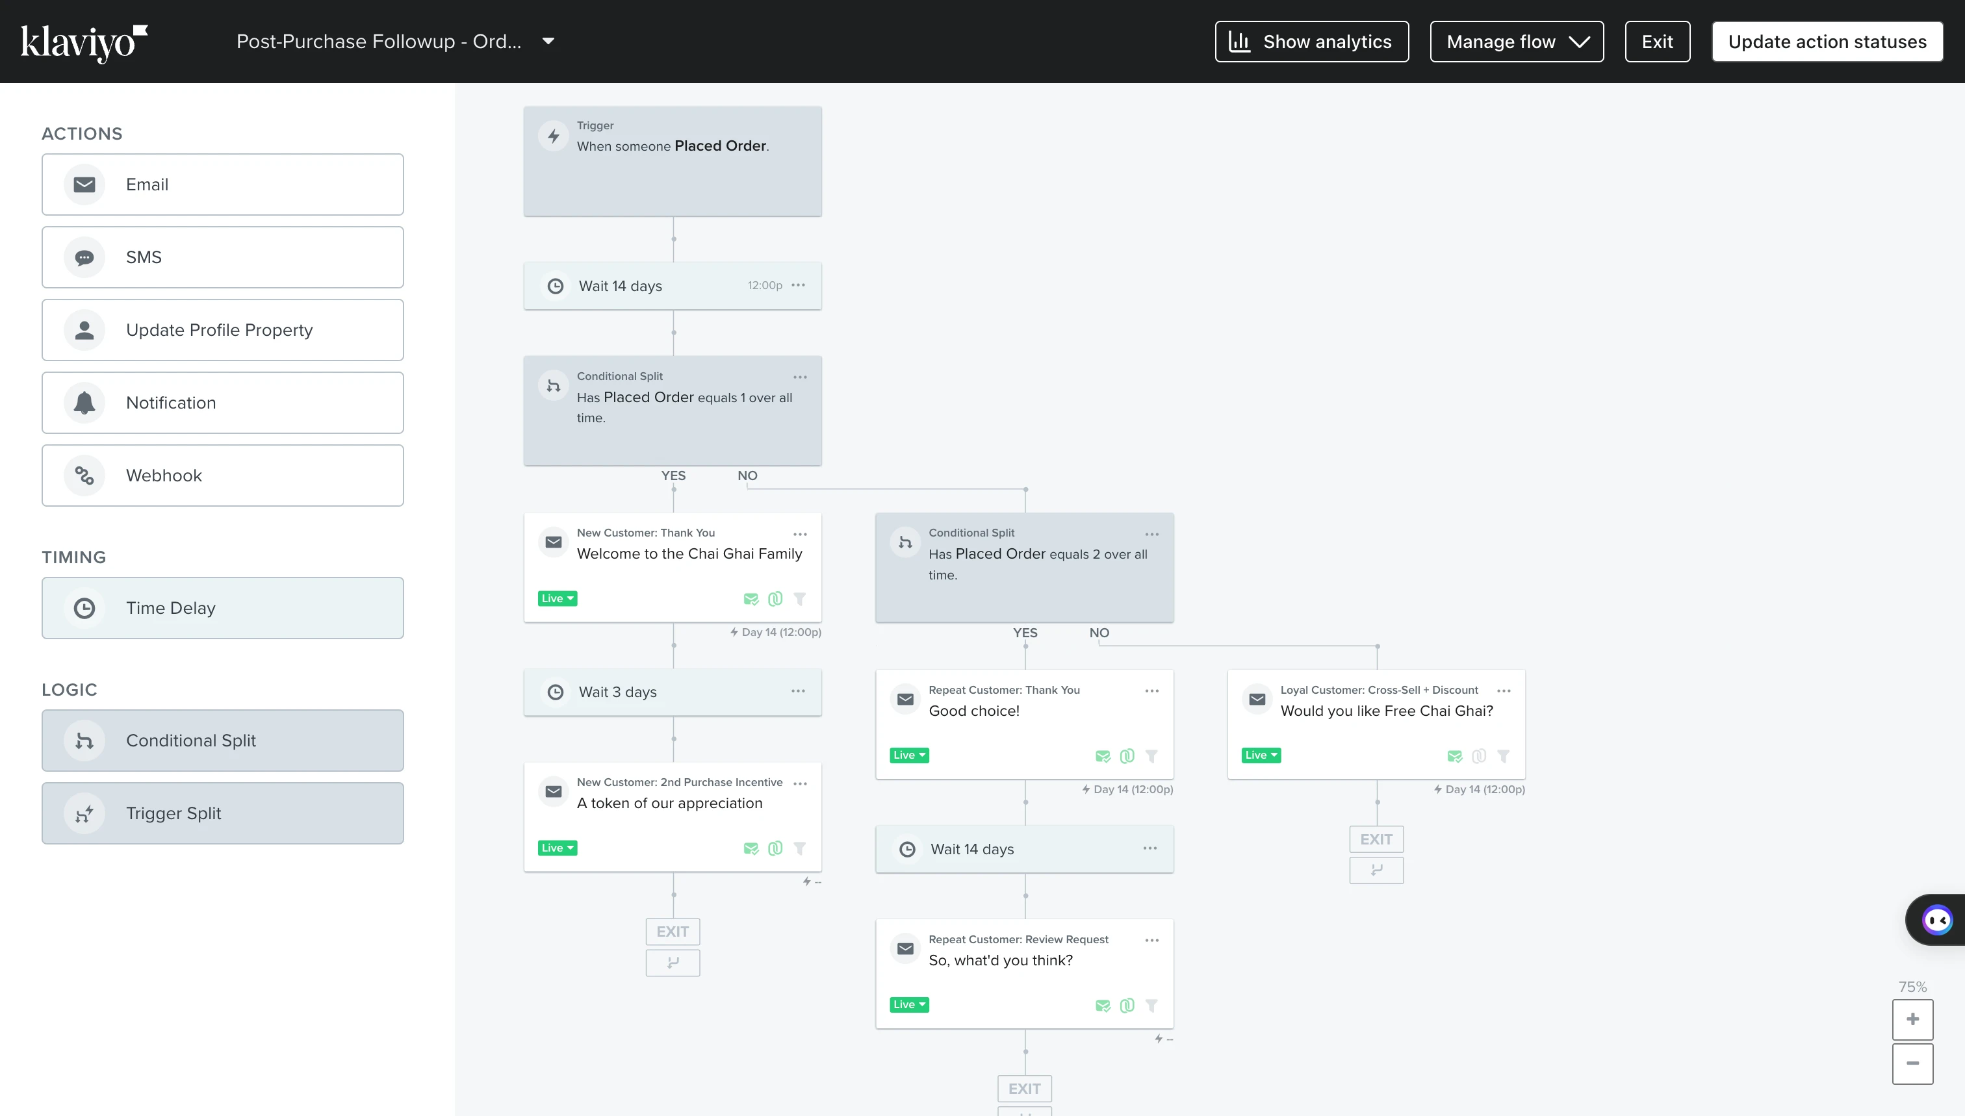1965x1116 pixels.
Task: Select the Conditional Split logic block
Action: point(222,741)
